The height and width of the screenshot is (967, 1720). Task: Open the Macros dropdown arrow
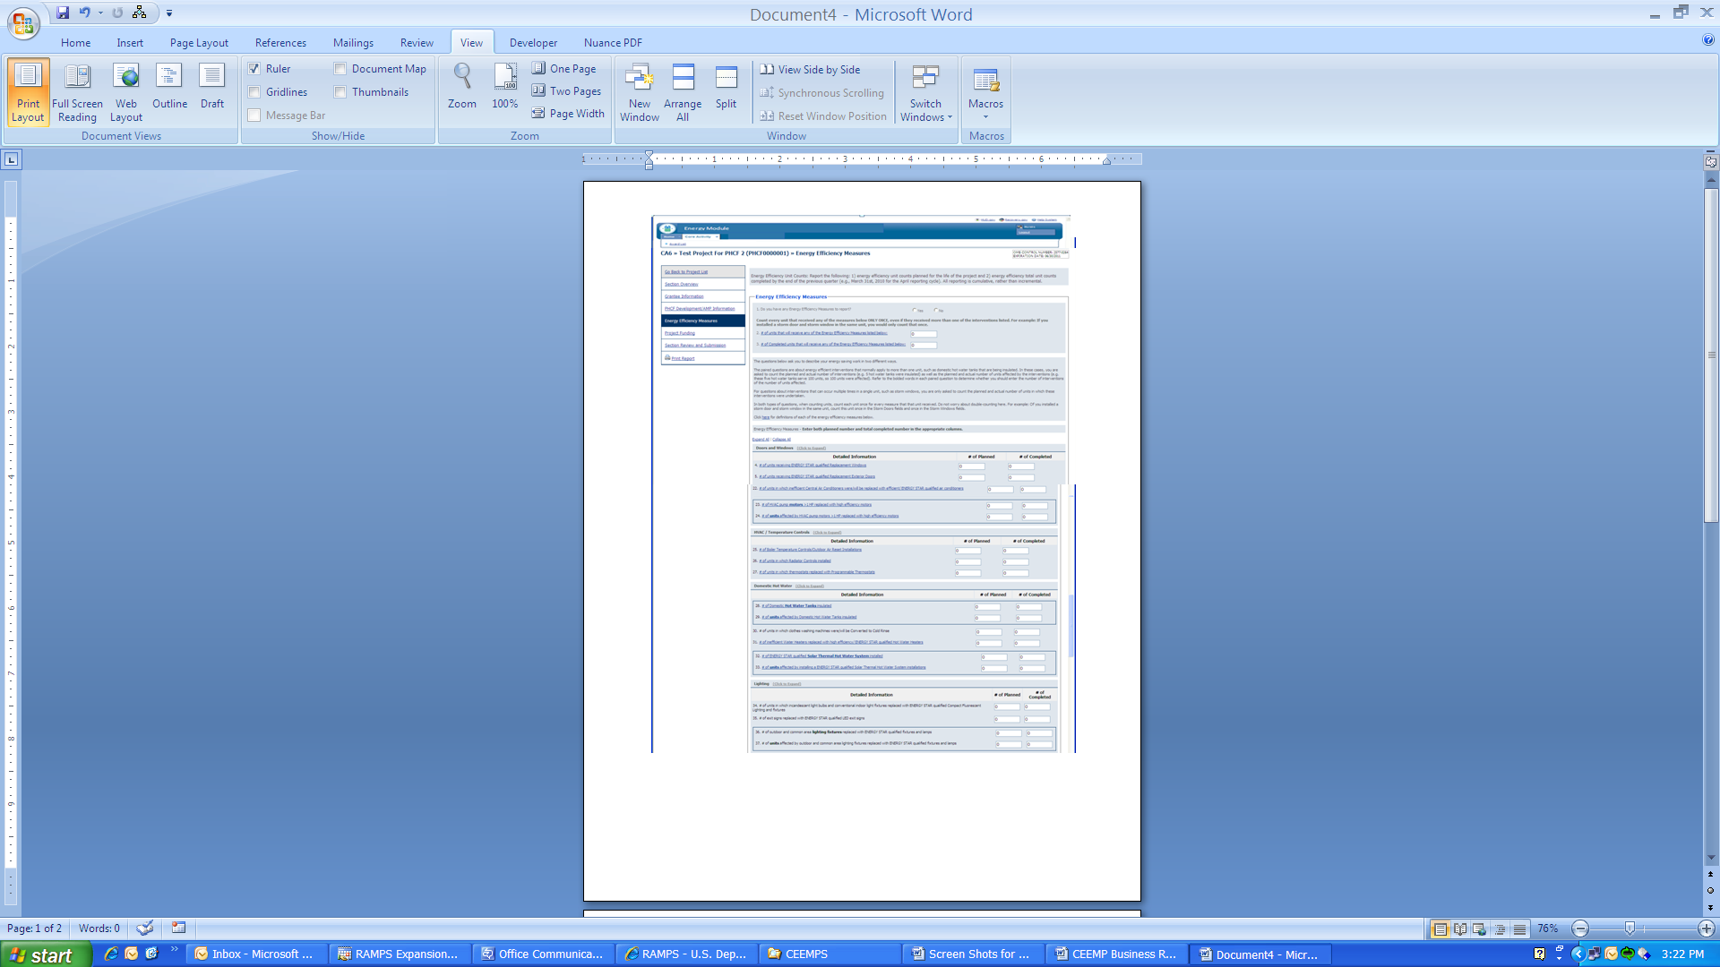[985, 117]
